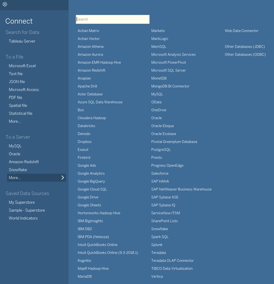Screen dimensions: 274x284
Task: Choose SharePoint Lists connector
Action: click(164, 221)
